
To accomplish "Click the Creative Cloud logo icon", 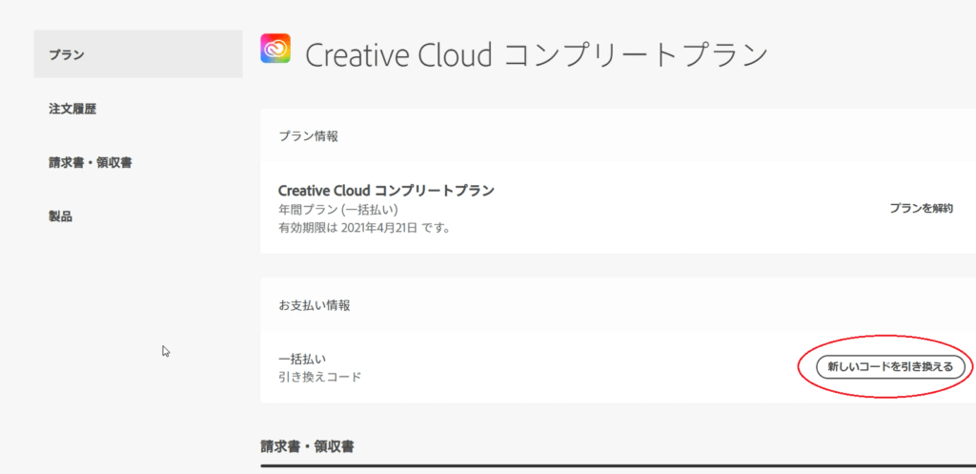I will 275,48.
